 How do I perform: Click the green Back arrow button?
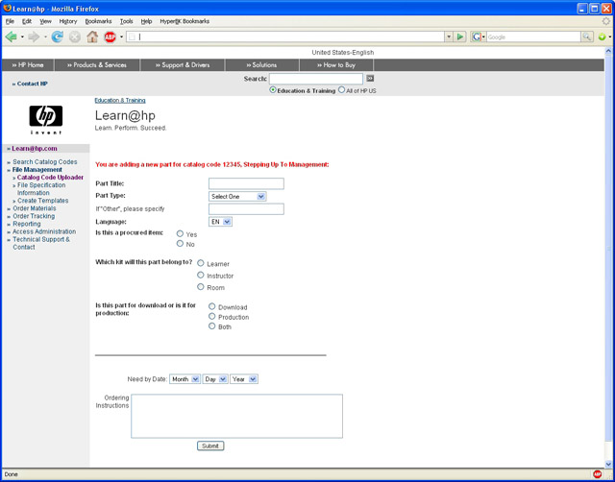(11, 36)
